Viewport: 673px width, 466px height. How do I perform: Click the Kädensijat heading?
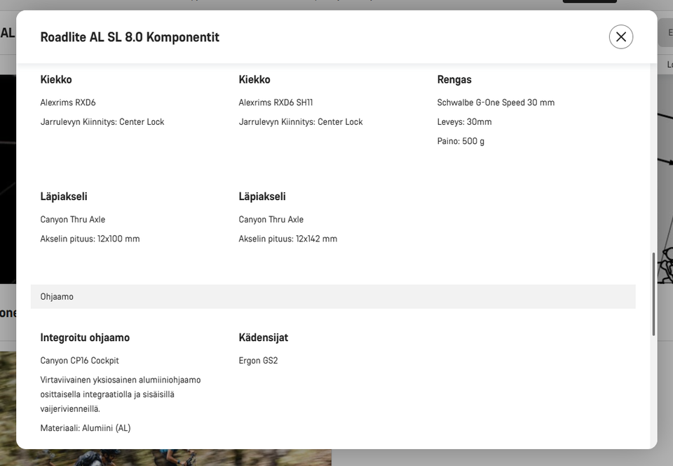264,338
